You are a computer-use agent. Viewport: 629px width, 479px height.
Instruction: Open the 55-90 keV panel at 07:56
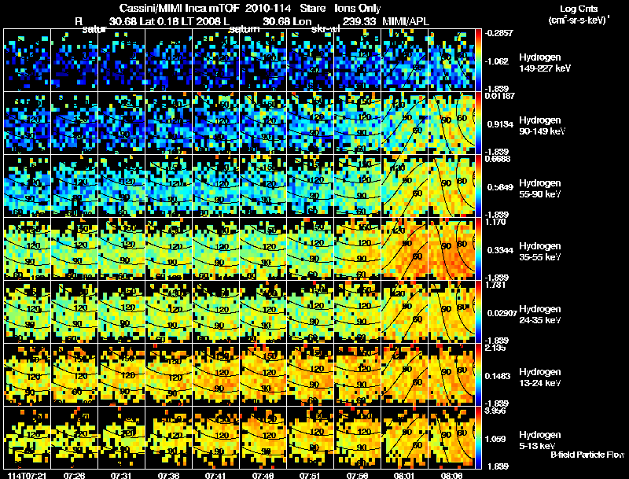point(358,186)
